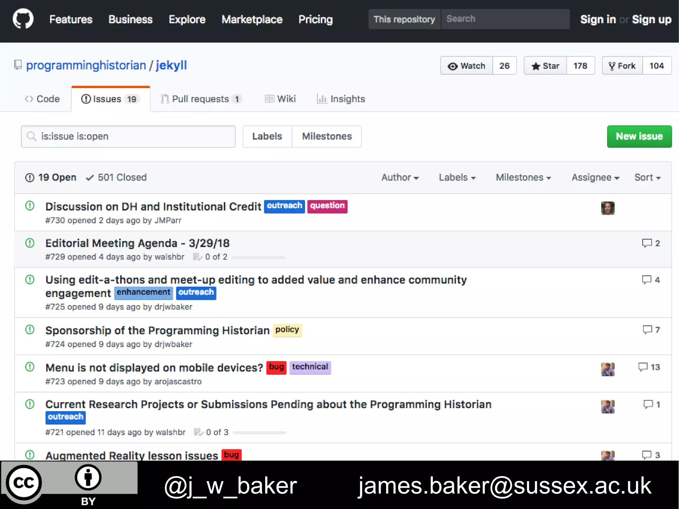Click Sign in link
The width and height of the screenshot is (679, 509).
[x=598, y=19]
